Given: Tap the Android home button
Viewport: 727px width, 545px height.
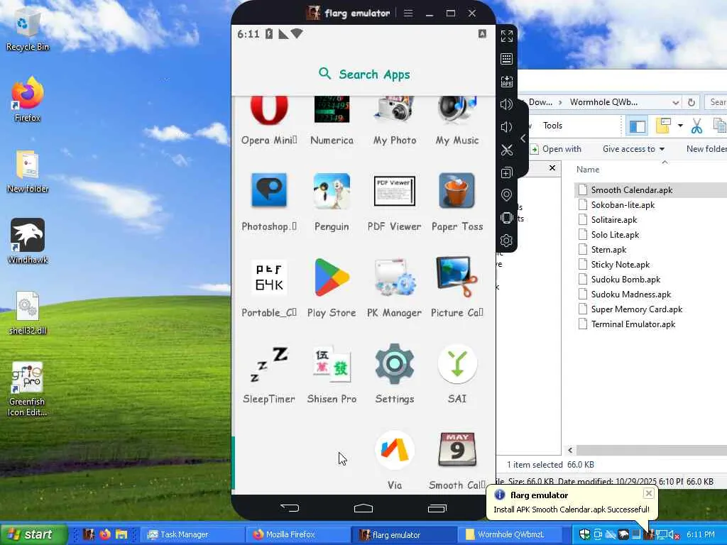Looking at the screenshot, I should [x=363, y=508].
